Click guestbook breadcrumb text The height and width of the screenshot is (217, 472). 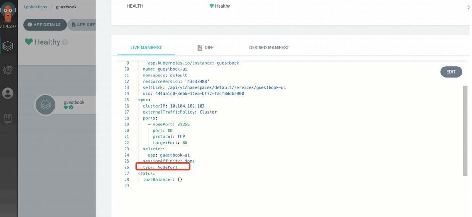66,7
